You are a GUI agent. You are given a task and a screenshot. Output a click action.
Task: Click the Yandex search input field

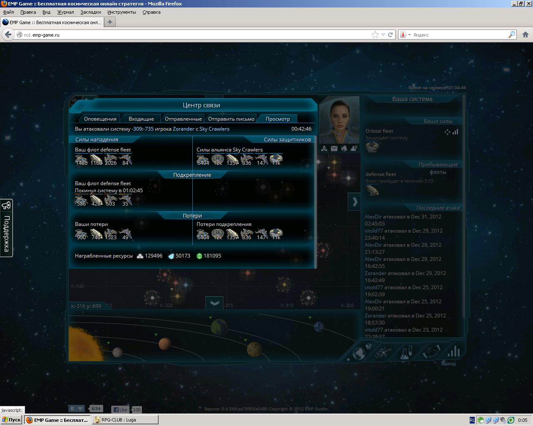pos(459,35)
